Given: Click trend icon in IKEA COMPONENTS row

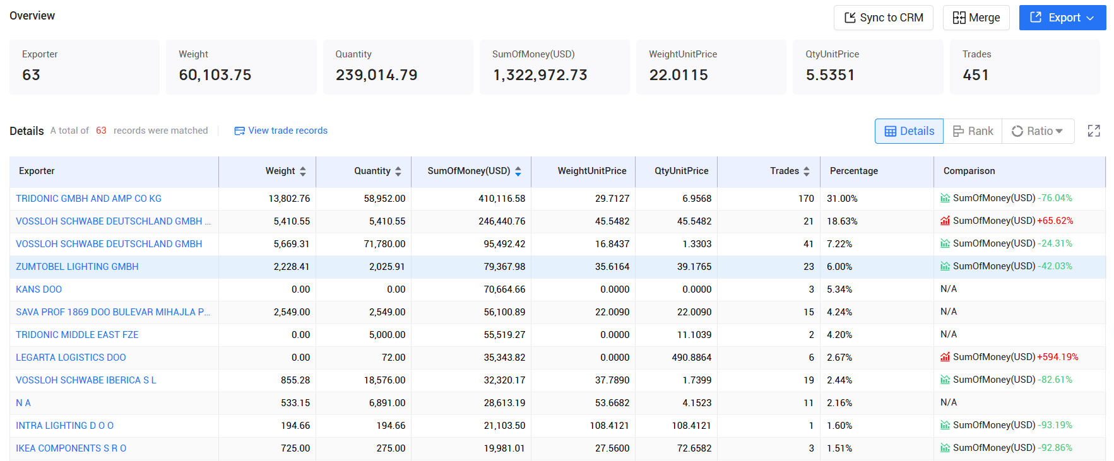Looking at the screenshot, I should click(945, 448).
